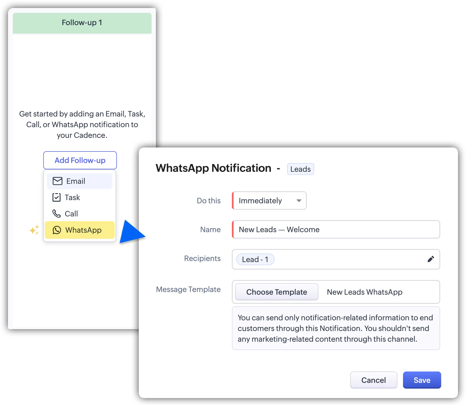The width and height of the screenshot is (466, 405).
Task: Click the yellow sparkle icon beside WhatsApp
Action: coord(34,230)
